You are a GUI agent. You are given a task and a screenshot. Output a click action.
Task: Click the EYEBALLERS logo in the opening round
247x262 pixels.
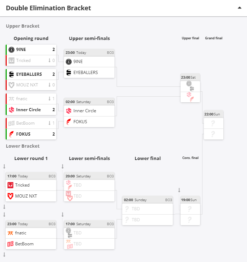(x=11, y=74)
